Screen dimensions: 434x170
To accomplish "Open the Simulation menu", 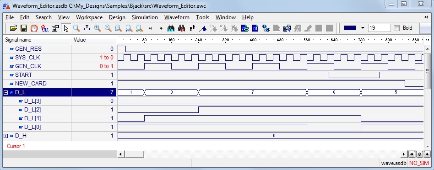I will [145, 17].
